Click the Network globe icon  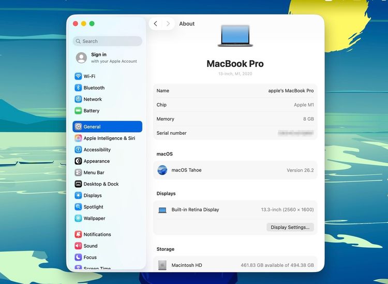[78, 99]
